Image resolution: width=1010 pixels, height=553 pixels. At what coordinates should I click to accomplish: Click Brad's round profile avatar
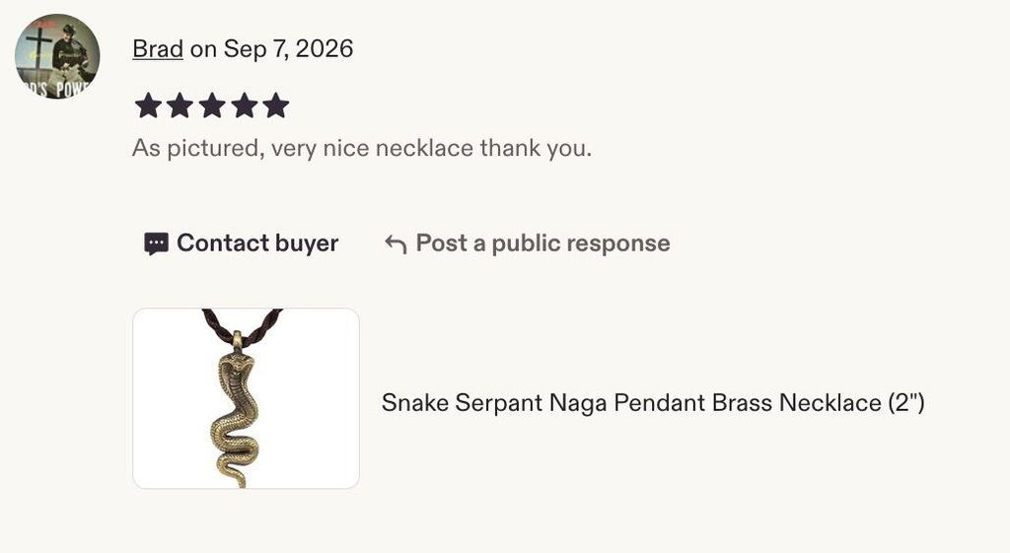click(x=57, y=56)
